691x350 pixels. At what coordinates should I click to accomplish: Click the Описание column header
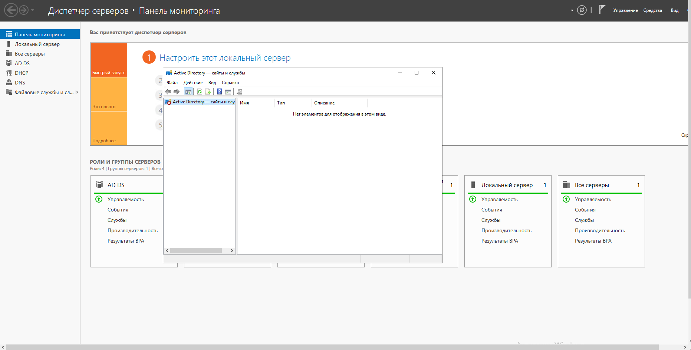pos(339,103)
